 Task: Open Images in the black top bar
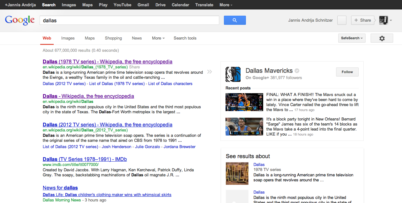point(69,5)
